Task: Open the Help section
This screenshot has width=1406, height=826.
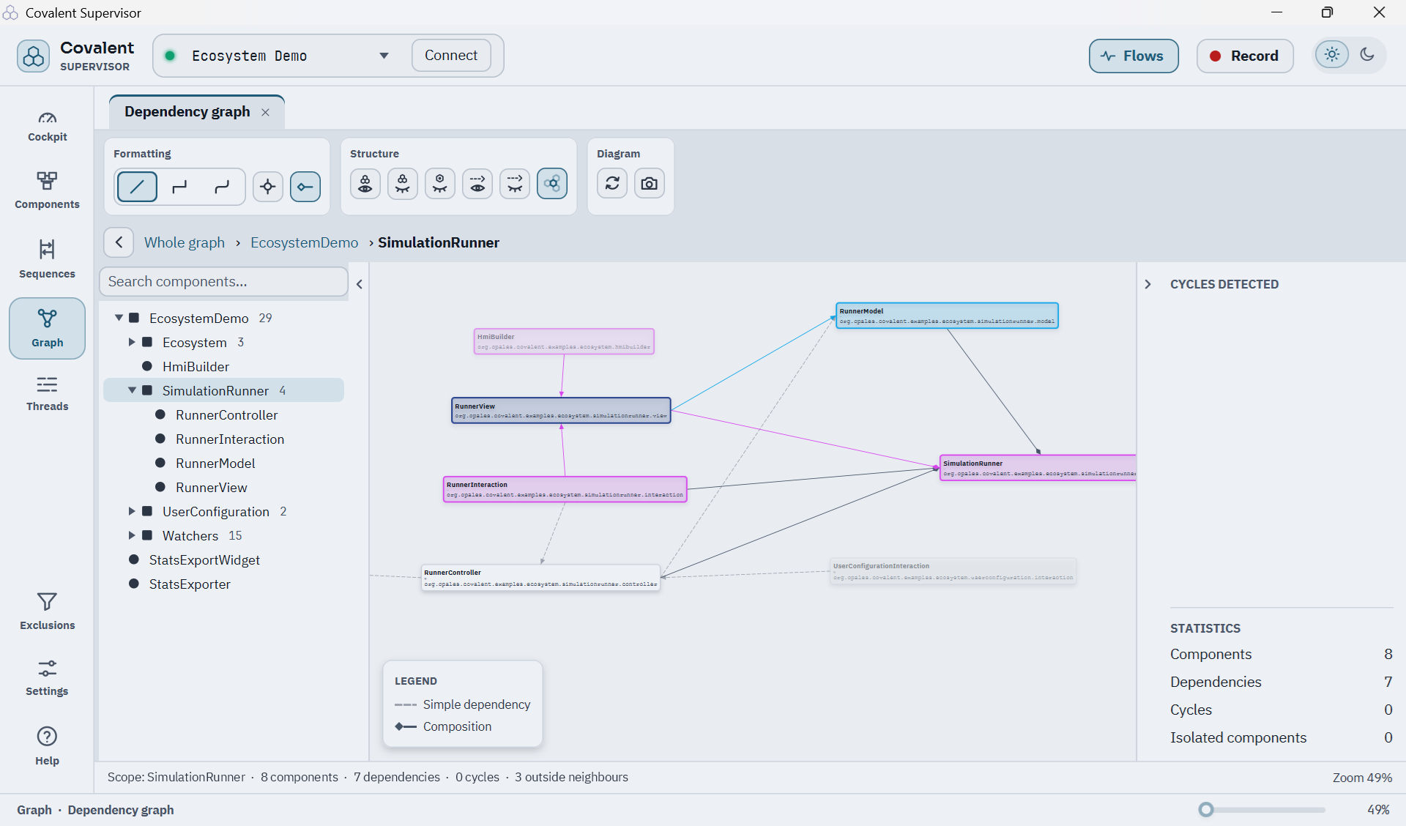Action: tap(48, 746)
